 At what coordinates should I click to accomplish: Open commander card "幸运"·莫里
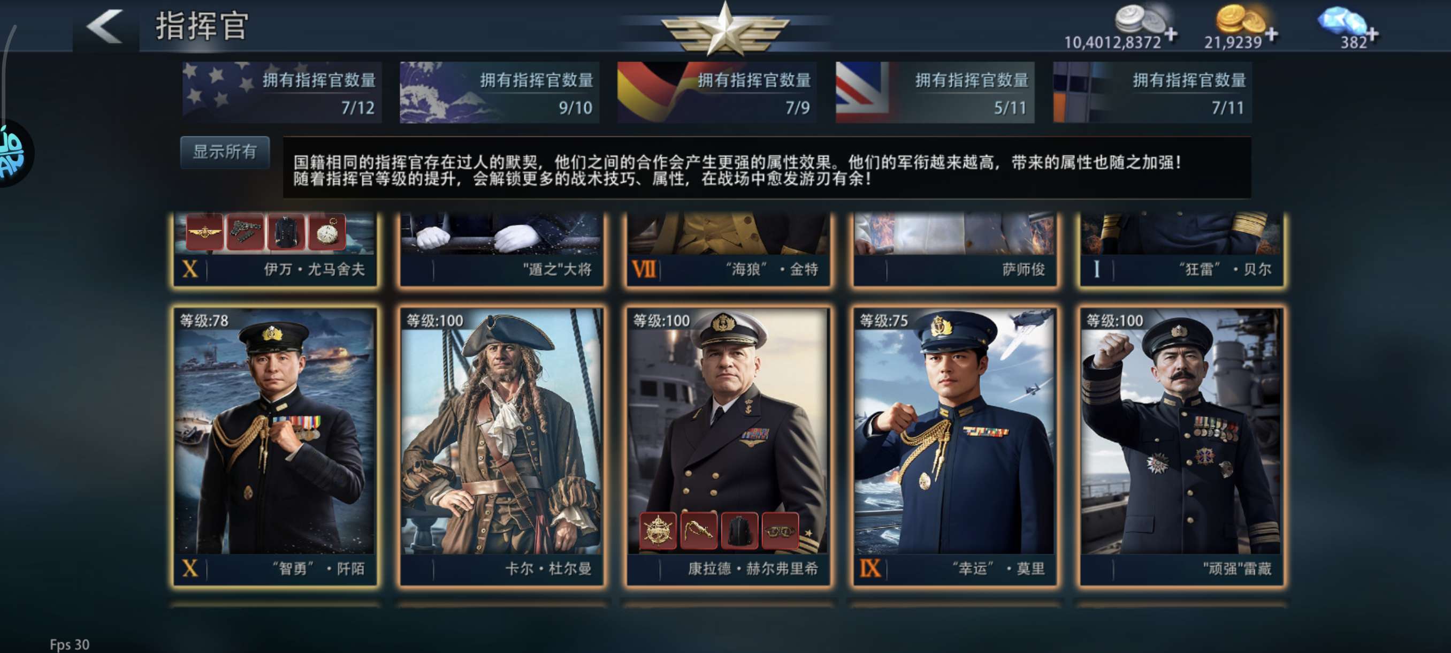(954, 447)
